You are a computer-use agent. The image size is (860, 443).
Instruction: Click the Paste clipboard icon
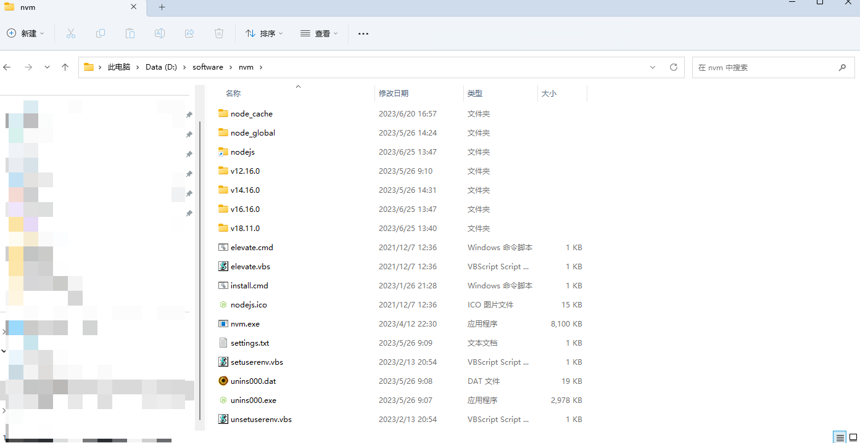click(x=130, y=33)
